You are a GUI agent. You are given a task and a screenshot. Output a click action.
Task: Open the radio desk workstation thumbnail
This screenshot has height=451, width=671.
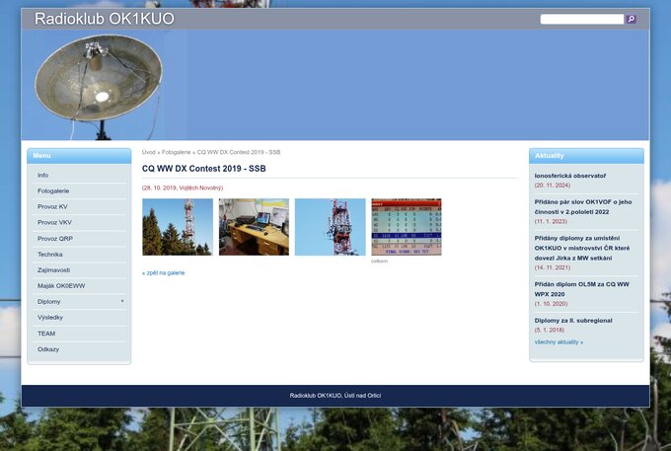[254, 227]
